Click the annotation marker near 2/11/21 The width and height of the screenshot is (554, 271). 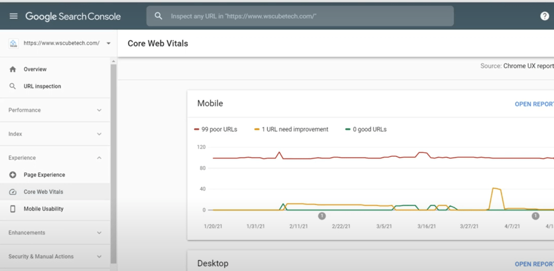pyautogui.click(x=321, y=216)
